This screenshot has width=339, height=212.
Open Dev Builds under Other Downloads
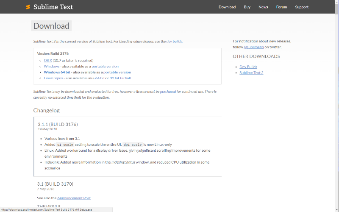click(248, 67)
